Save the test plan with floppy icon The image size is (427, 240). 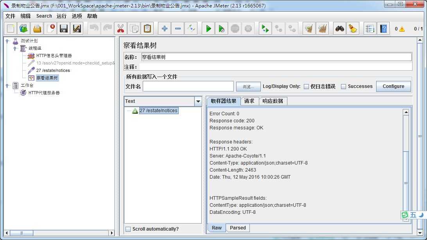tap(64, 29)
